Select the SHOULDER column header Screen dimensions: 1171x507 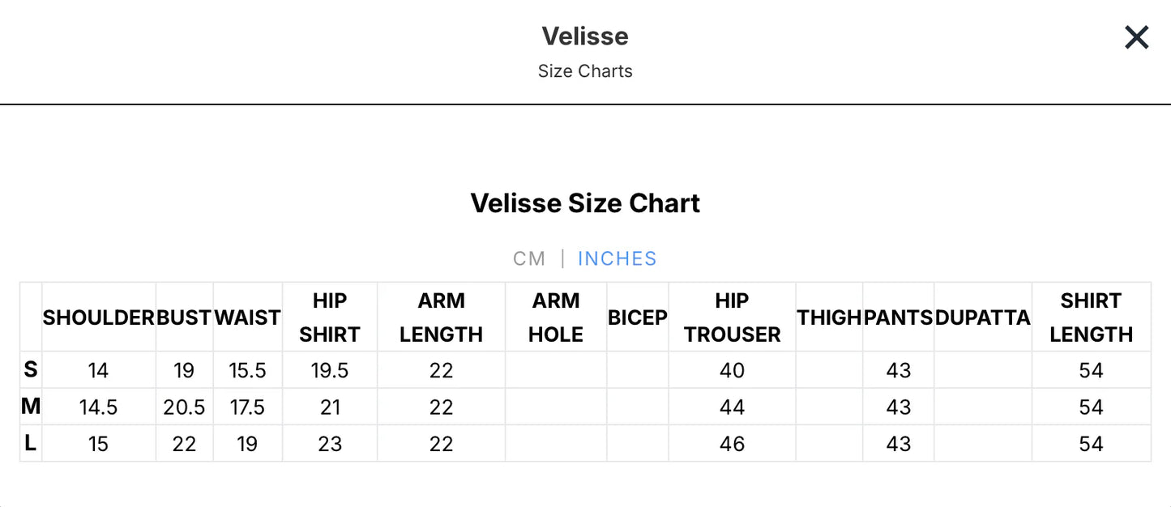pyautogui.click(x=98, y=317)
